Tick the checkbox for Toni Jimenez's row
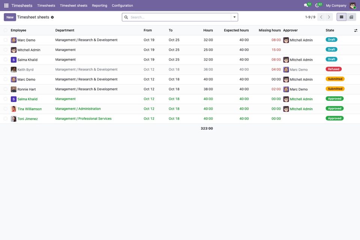This screenshot has height=240, width=360. tap(6, 119)
